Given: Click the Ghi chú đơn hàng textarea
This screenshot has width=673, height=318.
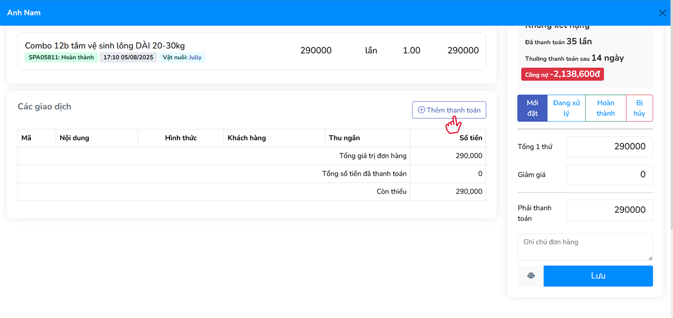Looking at the screenshot, I should pos(585,247).
